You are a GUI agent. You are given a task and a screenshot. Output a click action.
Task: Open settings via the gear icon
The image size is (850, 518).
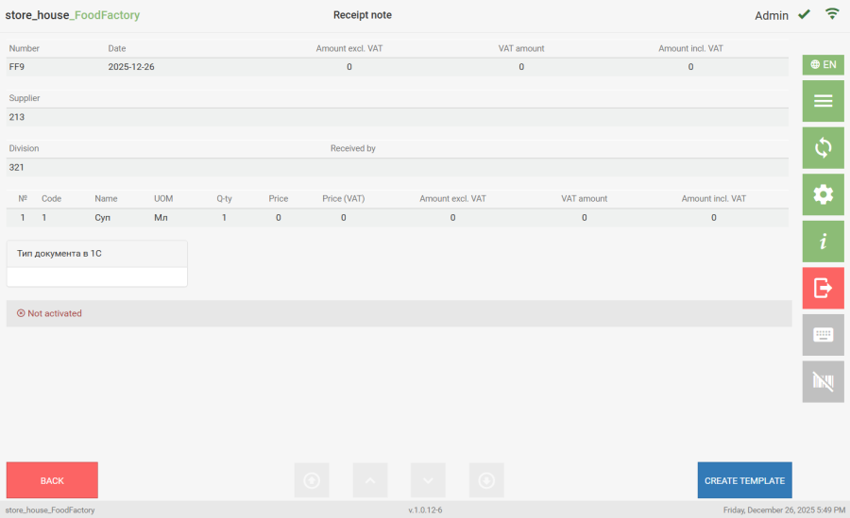point(823,194)
